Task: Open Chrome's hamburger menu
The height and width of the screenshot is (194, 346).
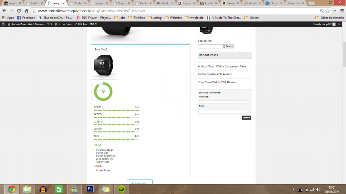Action: click(341, 11)
